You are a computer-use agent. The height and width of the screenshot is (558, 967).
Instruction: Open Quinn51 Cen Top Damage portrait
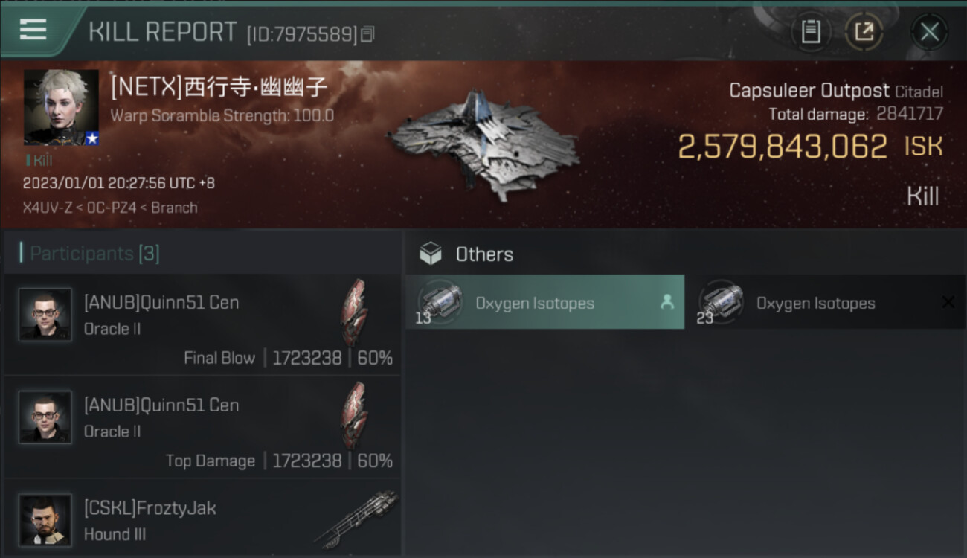click(45, 417)
